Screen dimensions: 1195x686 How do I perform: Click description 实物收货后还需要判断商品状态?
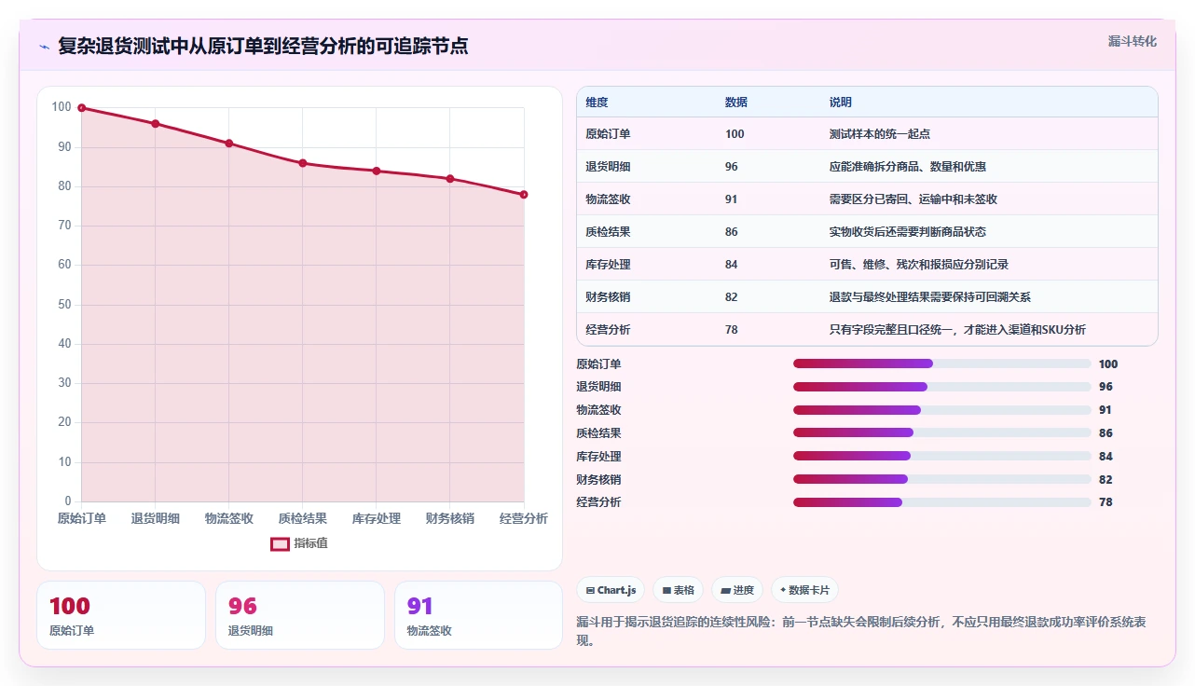click(908, 232)
